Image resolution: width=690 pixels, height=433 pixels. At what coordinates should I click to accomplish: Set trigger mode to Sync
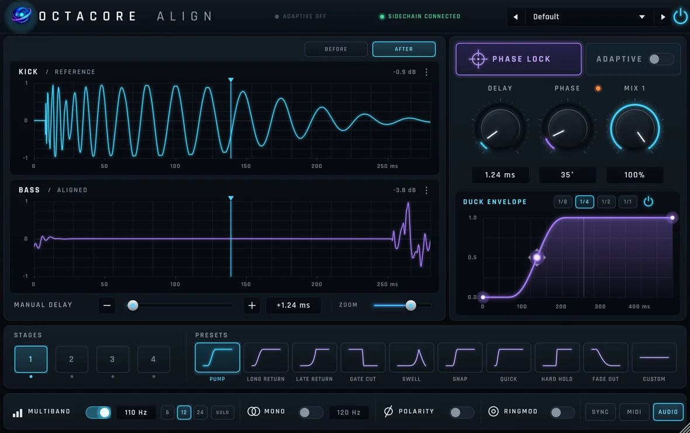pyautogui.click(x=600, y=412)
